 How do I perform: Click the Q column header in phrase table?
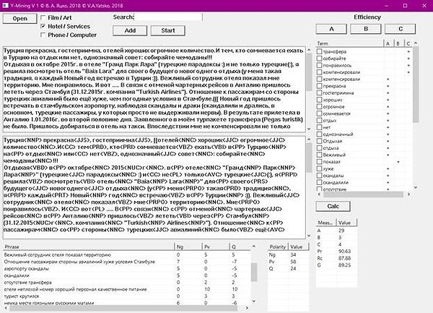click(240, 246)
